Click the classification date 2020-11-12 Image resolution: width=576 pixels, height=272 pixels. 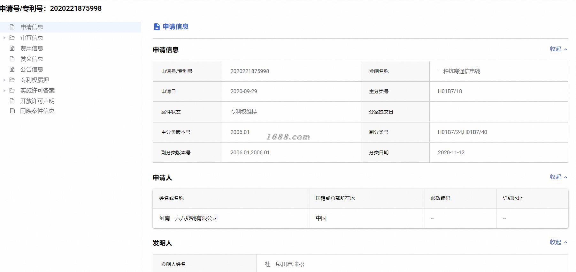[451, 152]
